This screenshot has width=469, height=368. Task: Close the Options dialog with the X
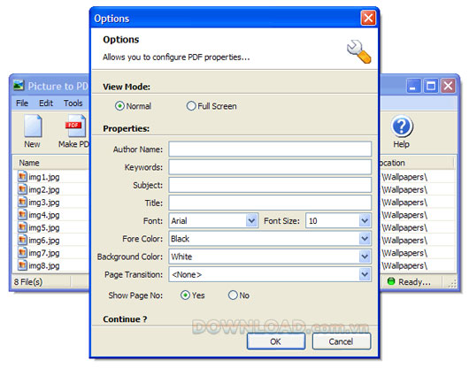(x=368, y=18)
